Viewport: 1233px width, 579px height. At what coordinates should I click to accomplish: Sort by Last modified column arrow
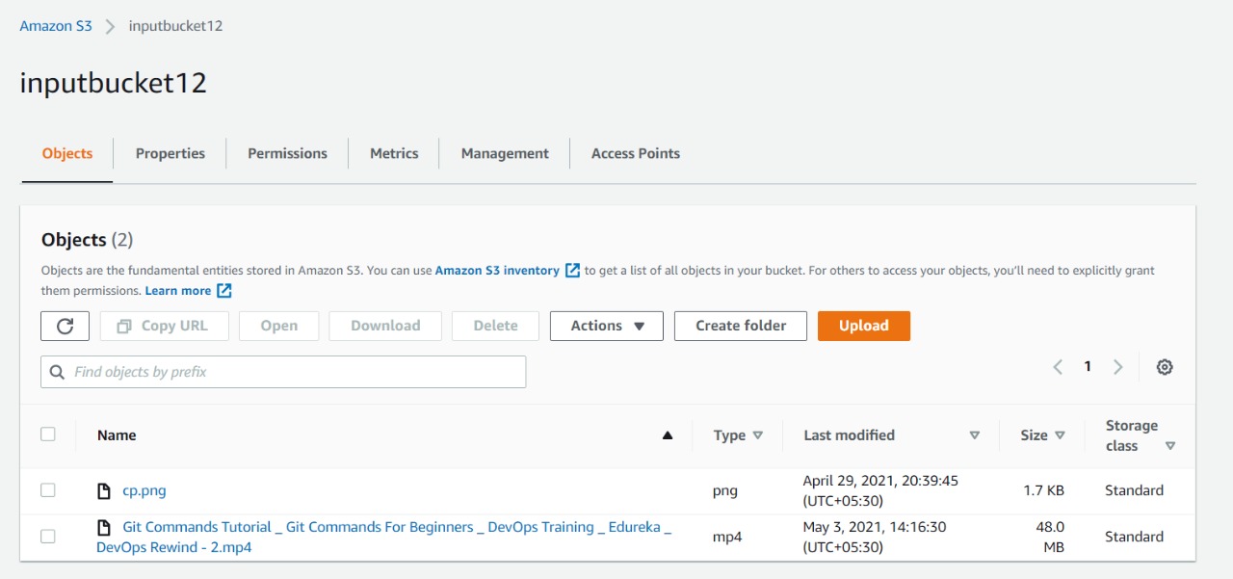[975, 435]
